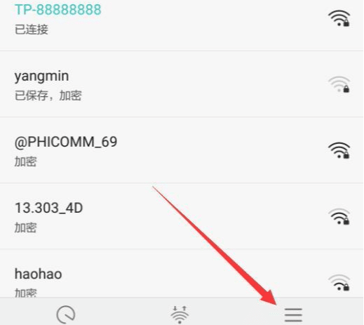The width and height of the screenshot is (364, 325).
Task: Tap the connected TP-88888888 network
Action: 182,25
